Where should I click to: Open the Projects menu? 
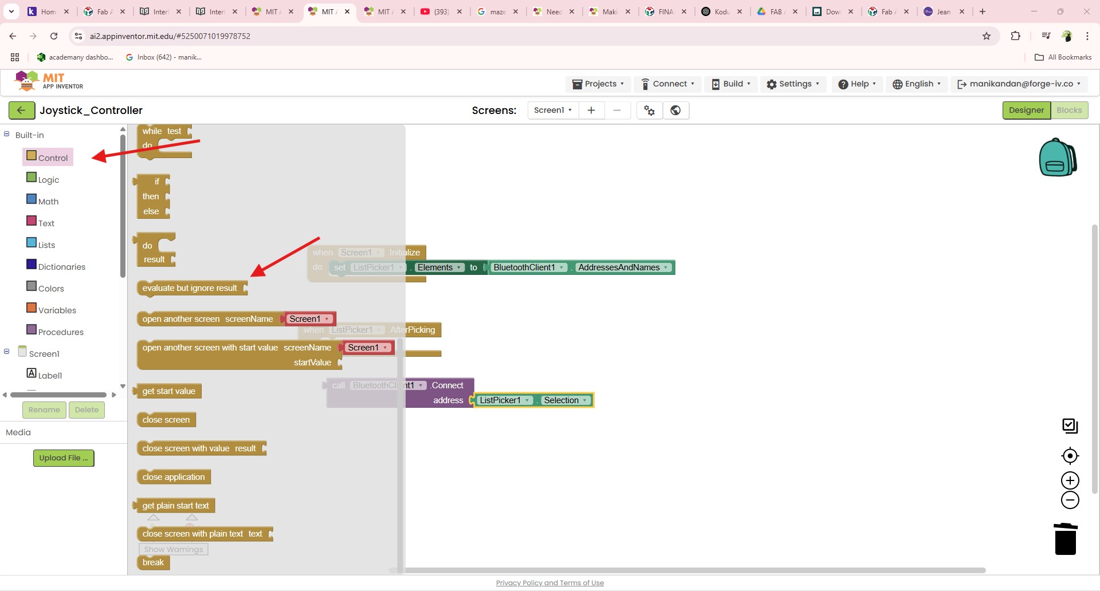599,84
